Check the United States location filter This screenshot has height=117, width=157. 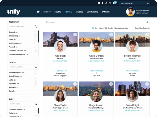click(36, 76)
